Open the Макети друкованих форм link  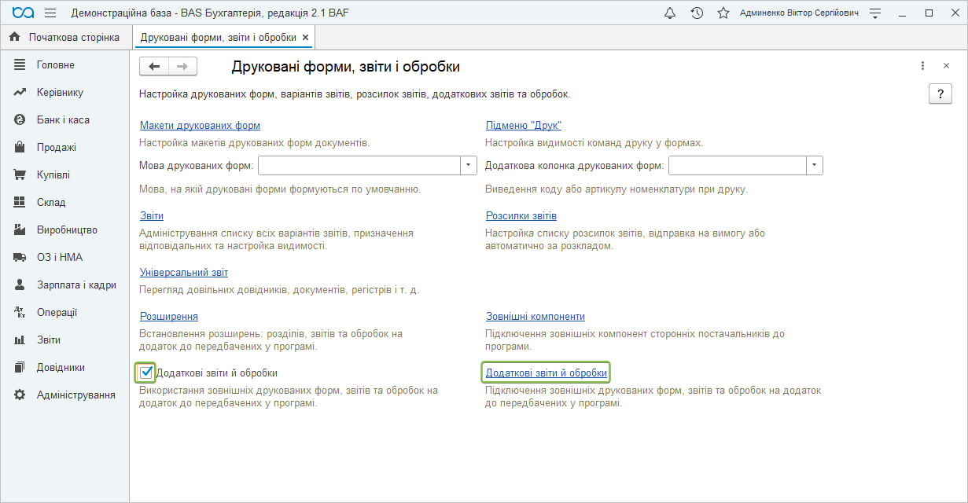[200, 125]
